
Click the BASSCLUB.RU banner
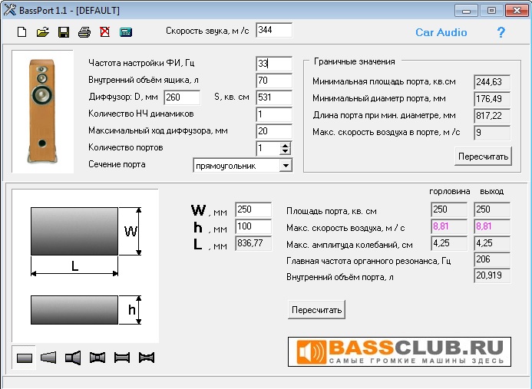(399, 351)
